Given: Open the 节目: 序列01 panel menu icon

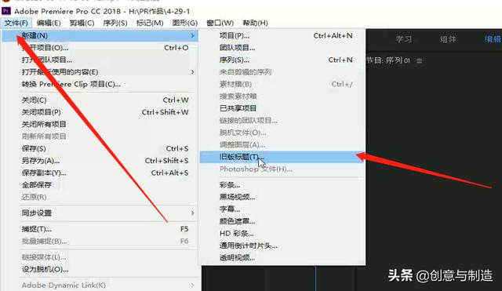Looking at the screenshot, I should pos(419,60).
